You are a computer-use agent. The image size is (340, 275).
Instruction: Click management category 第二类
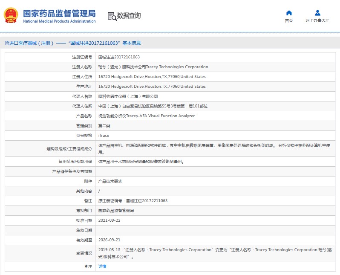click(104, 126)
